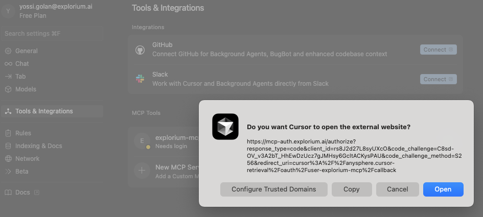Select Tools & Integrations in the sidebar

point(52,111)
